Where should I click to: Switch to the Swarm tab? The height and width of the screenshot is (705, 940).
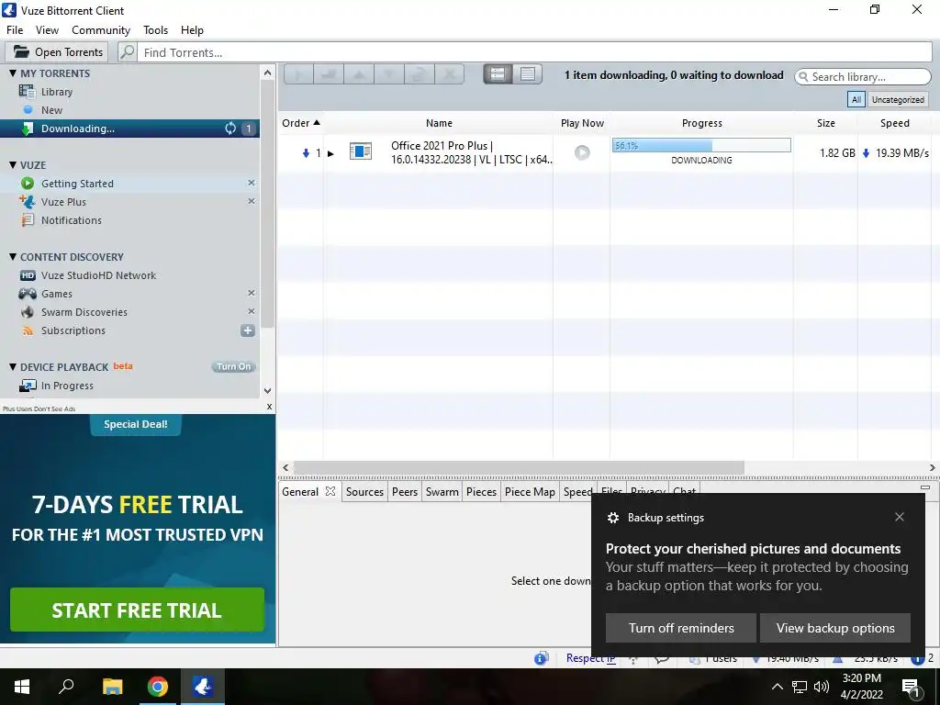tap(442, 492)
